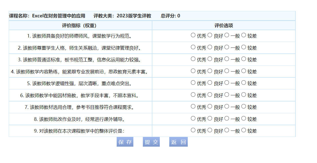Viewport: 317px width, 163px height.
Task: Pick 较差 for item 4 教学内容熟练
Action: click(244, 71)
